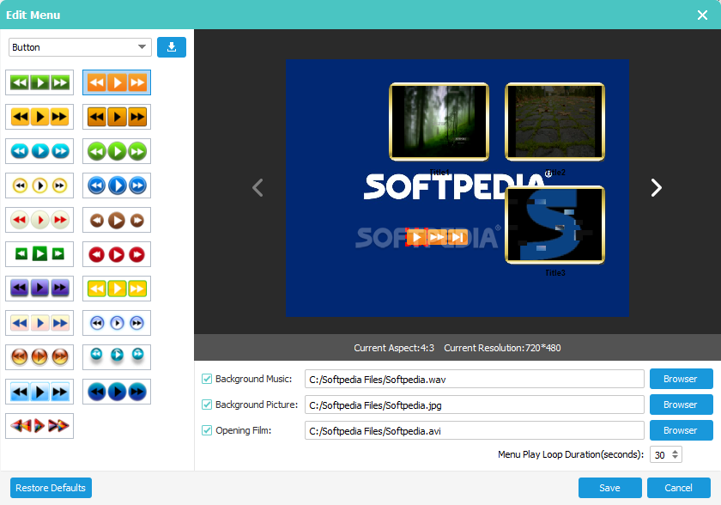Choose the dark orange square button style with black arrows
The width and height of the screenshot is (721, 505).
[x=117, y=117]
